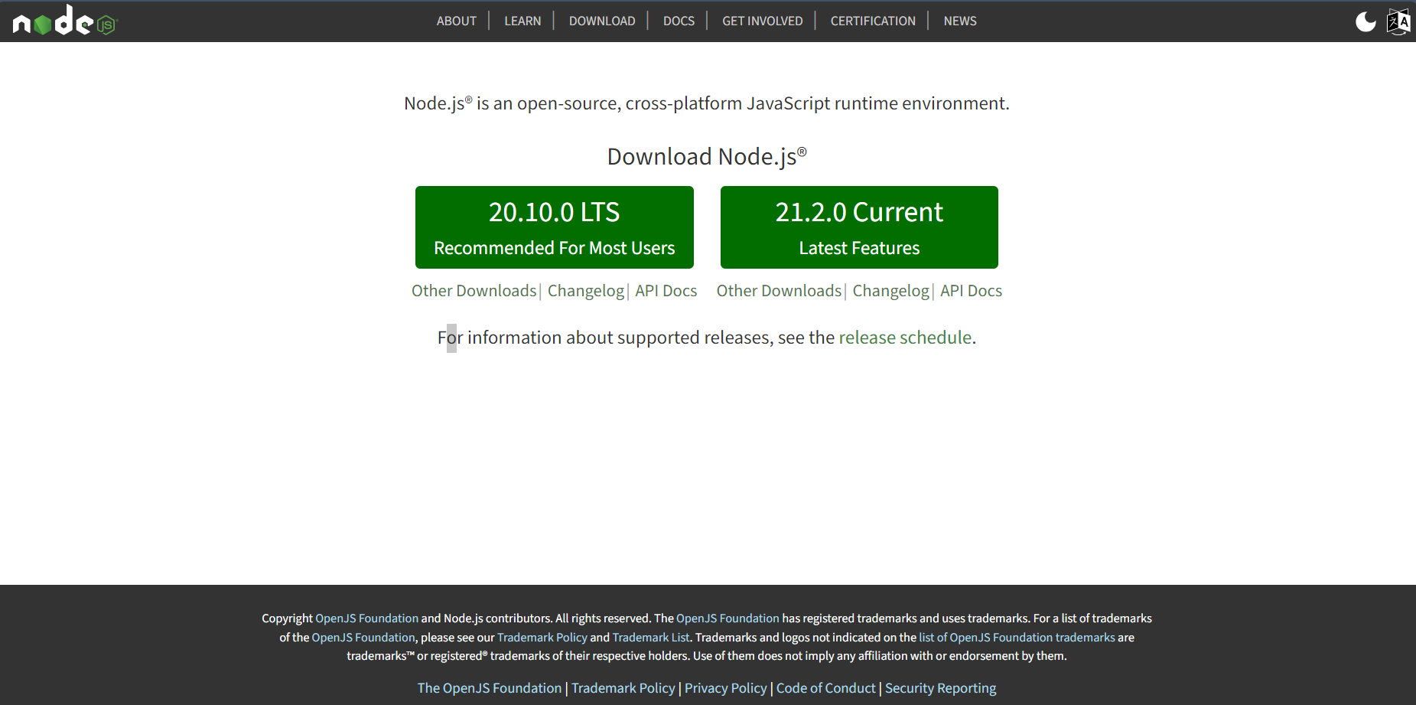Toggle dark mode with the moon icon
Viewport: 1416px width, 705px height.
point(1366,21)
